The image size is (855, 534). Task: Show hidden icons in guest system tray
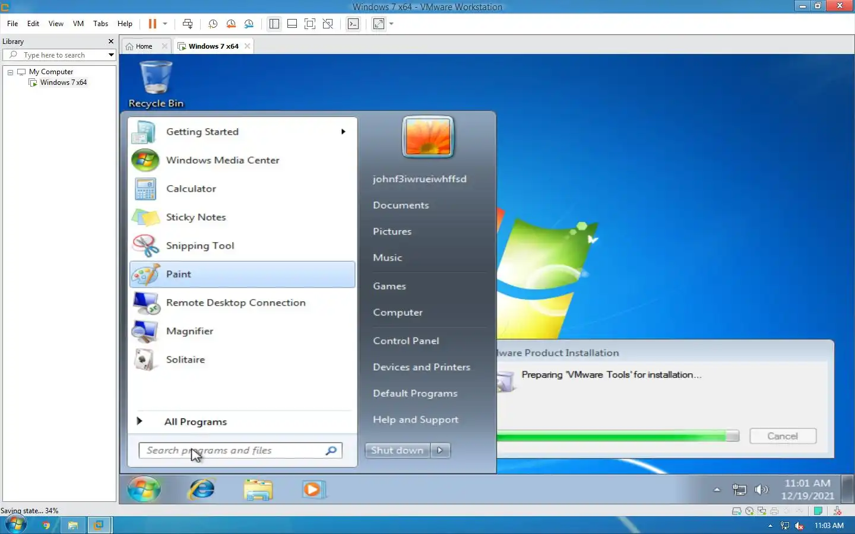coord(717,490)
